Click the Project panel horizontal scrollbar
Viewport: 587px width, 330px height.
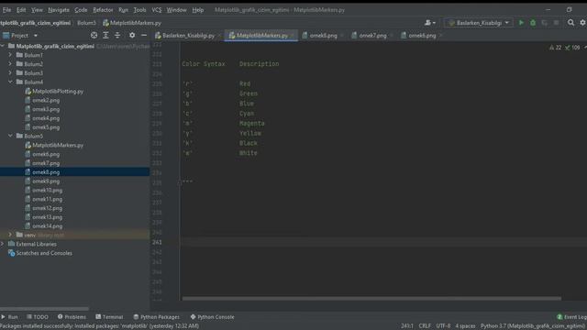[45, 309]
